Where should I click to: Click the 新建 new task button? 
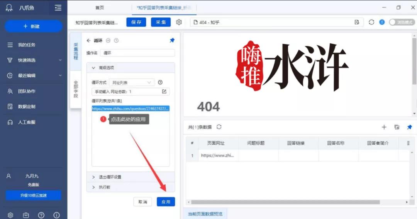(34, 26)
